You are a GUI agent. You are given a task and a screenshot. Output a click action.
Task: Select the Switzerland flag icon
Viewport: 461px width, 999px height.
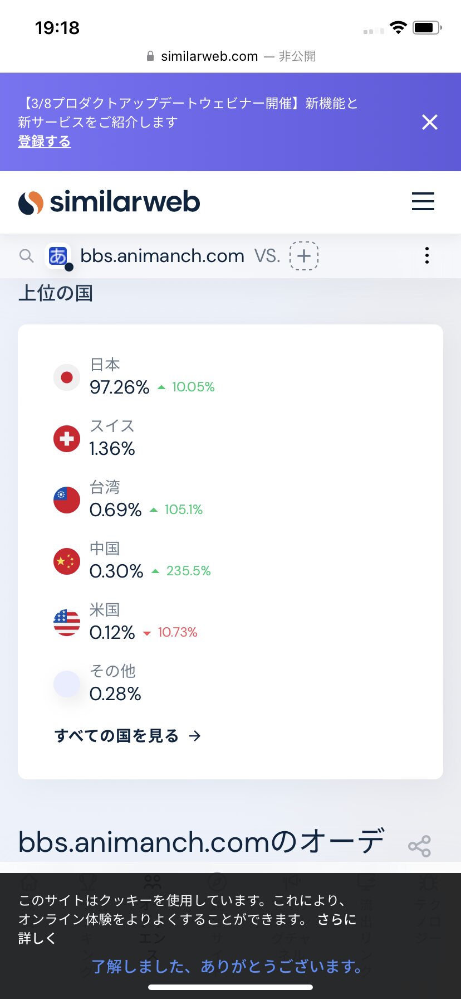point(67,439)
